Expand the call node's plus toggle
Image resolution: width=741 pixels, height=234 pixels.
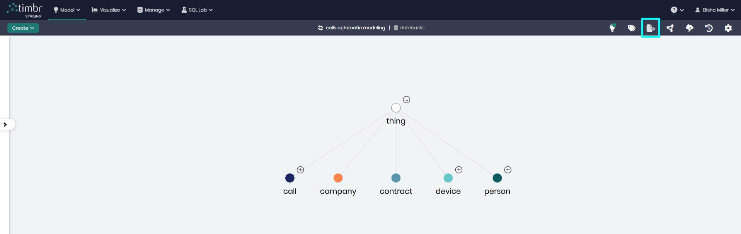tap(300, 170)
